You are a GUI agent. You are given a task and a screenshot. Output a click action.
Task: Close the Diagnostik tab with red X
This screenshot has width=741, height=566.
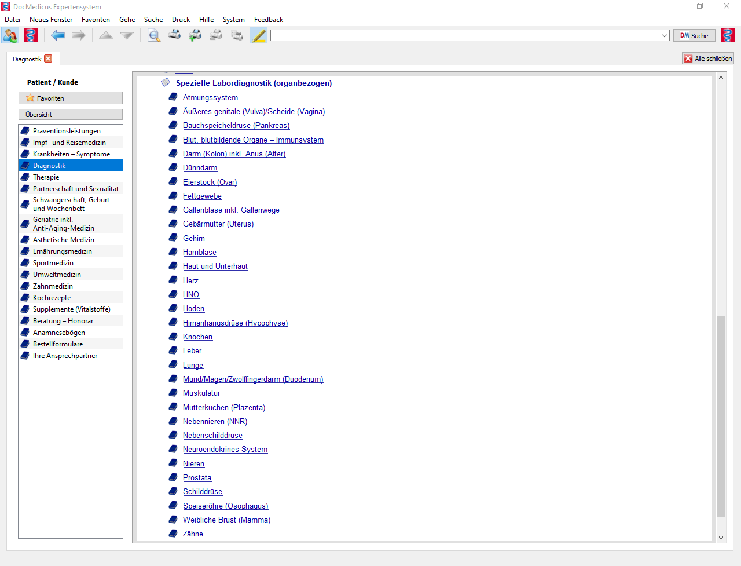pyautogui.click(x=48, y=59)
